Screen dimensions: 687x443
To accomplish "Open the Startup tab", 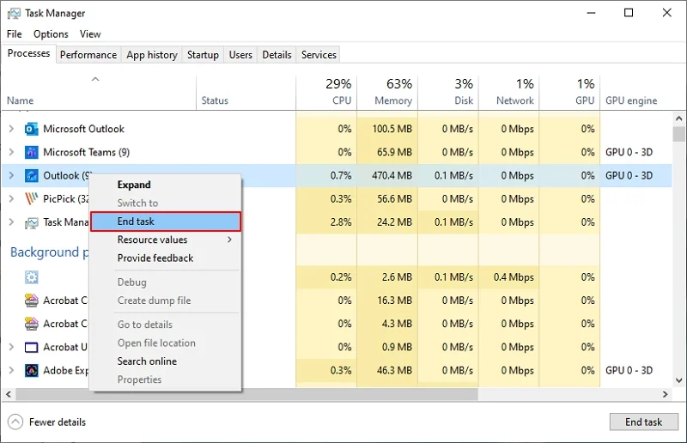I will click(x=203, y=55).
